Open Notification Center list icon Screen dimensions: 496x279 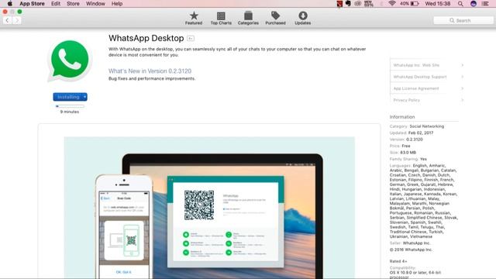485,4
